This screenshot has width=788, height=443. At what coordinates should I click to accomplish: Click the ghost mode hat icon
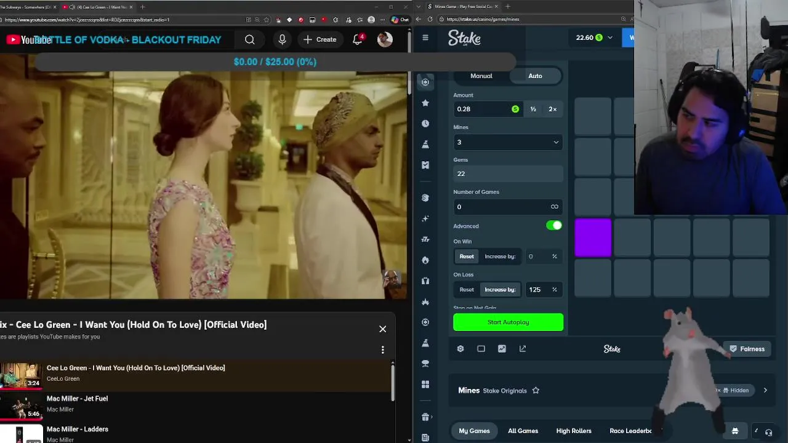(734, 431)
